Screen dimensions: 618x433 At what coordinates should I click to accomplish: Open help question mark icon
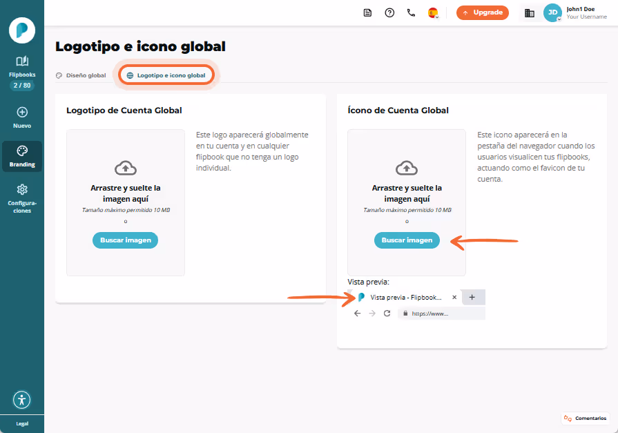(x=389, y=13)
